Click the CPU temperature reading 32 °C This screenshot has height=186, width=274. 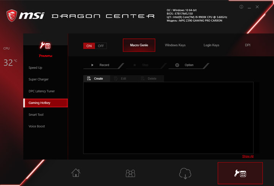tap(10, 62)
